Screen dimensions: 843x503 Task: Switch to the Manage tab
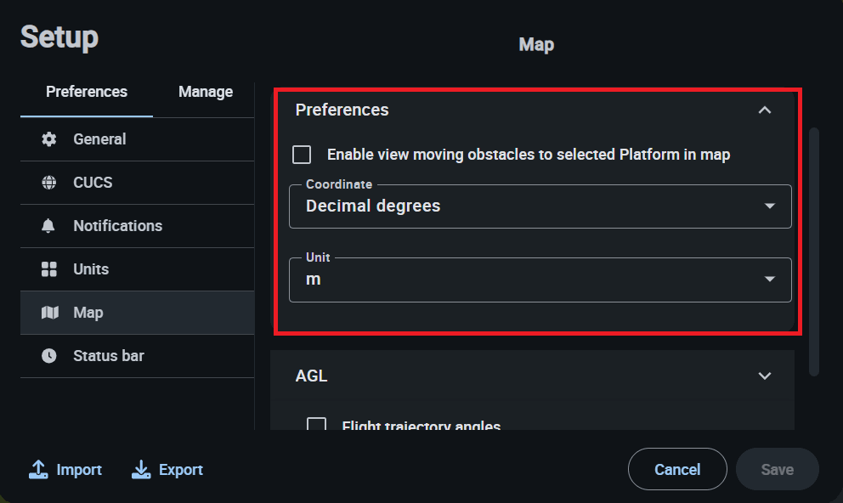[206, 92]
